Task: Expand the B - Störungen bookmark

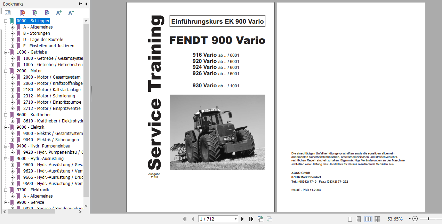Action: (13, 33)
